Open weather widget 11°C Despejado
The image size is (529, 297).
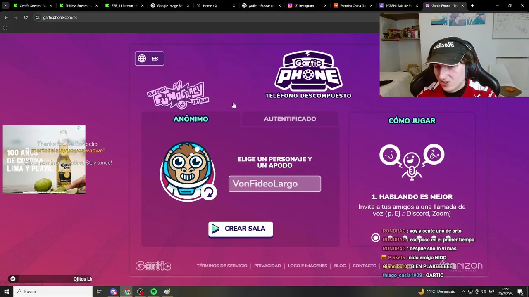[x=437, y=292]
